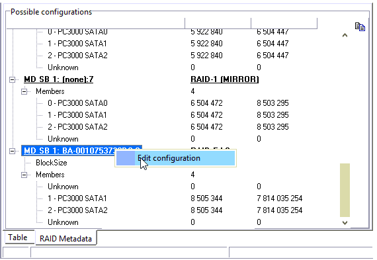Image resolution: width=377 pixels, height=260 pixels.
Task: Collapse Members under the BA-00107537 configuration
Action: pos(24,175)
